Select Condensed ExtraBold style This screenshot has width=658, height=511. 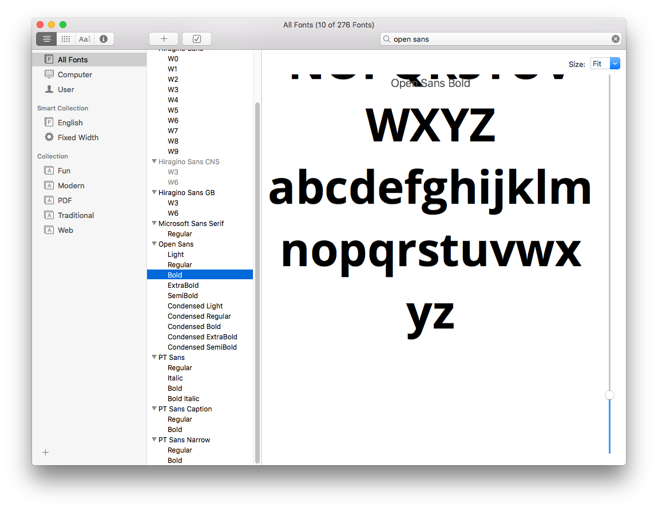click(200, 337)
